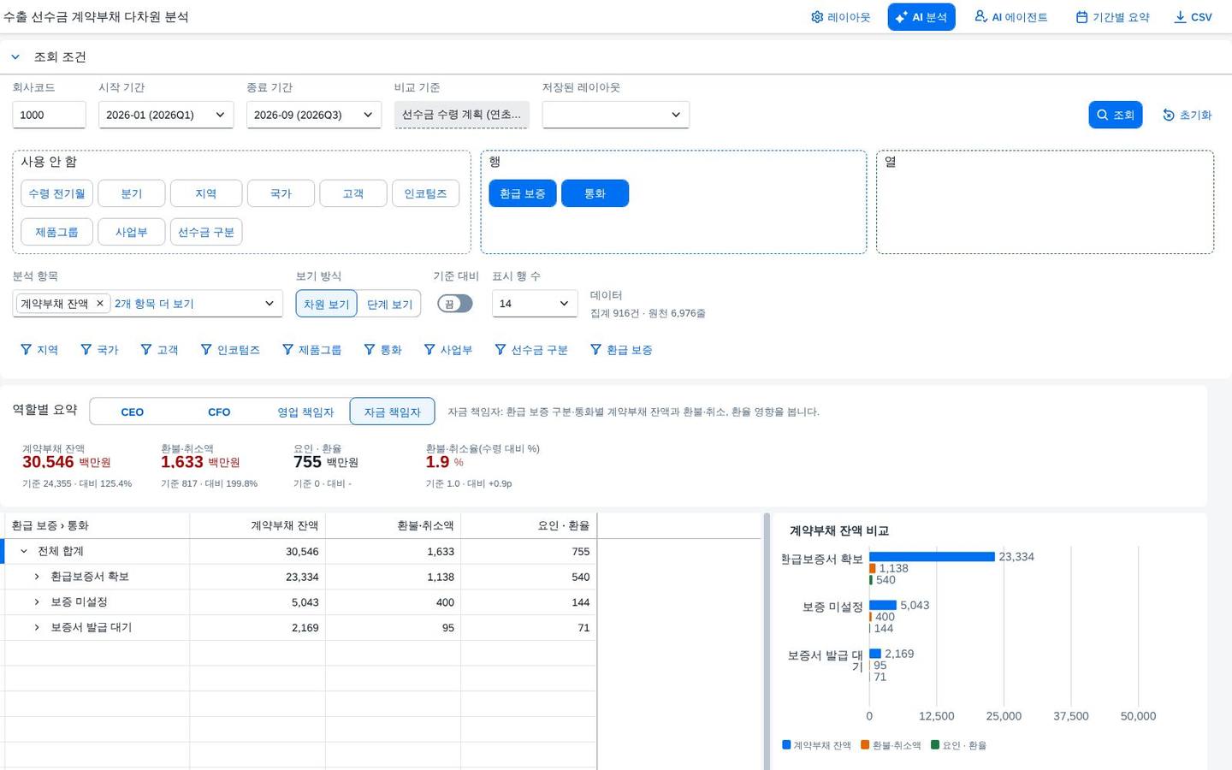This screenshot has width=1232, height=770.
Task: Select the CEO role tab
Action: [x=133, y=412]
